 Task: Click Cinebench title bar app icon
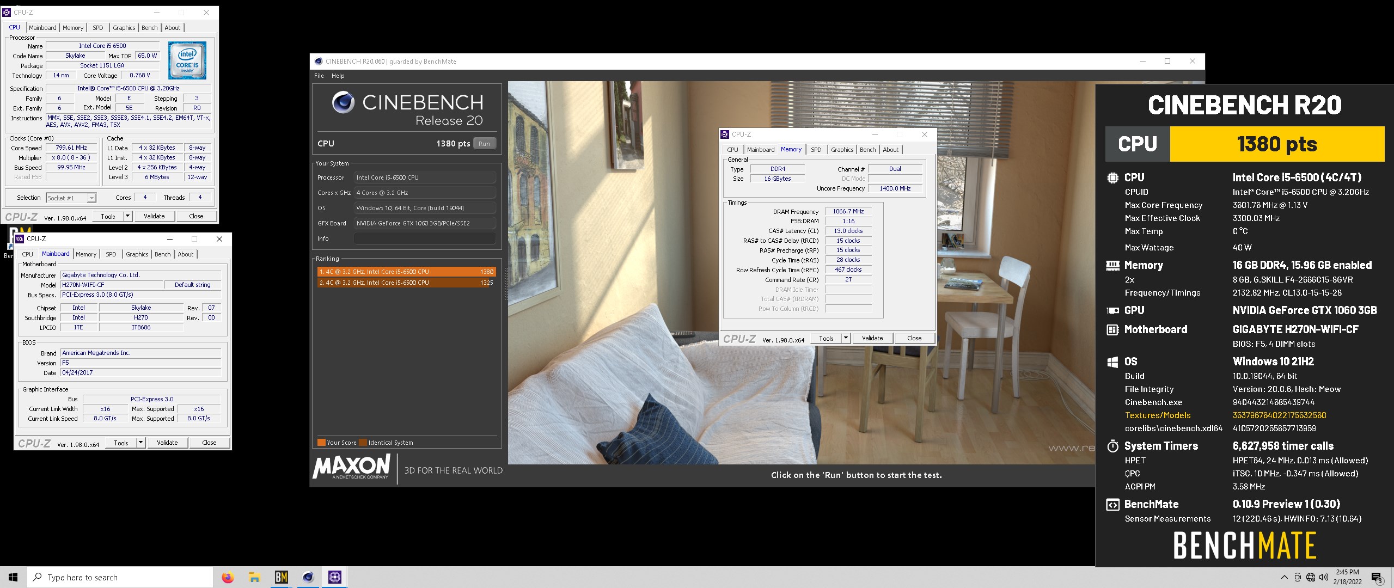(319, 62)
